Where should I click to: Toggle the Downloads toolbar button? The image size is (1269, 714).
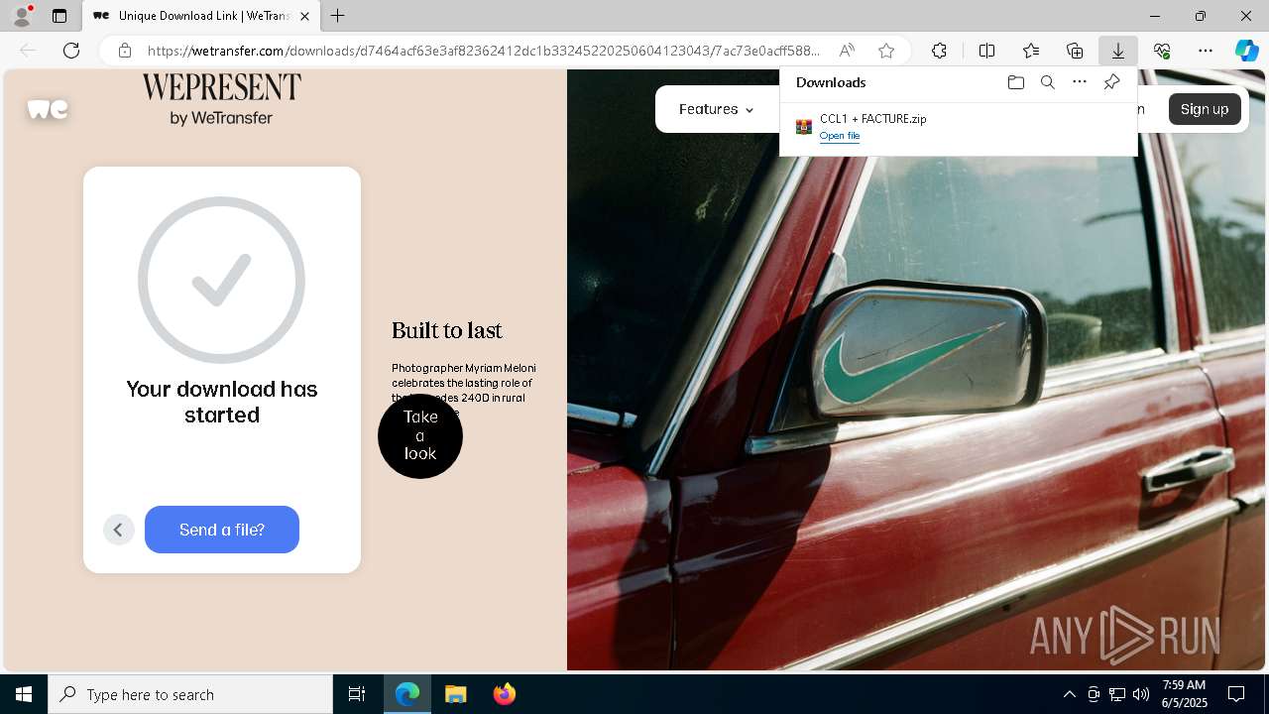[1117, 51]
